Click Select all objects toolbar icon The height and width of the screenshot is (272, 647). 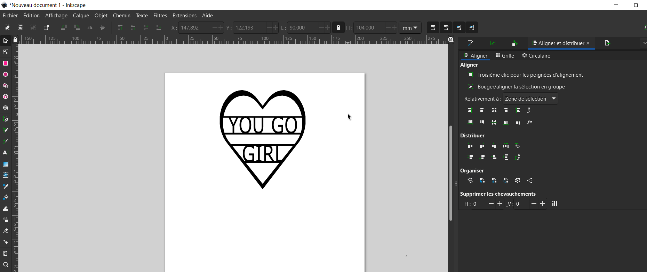coord(7,27)
